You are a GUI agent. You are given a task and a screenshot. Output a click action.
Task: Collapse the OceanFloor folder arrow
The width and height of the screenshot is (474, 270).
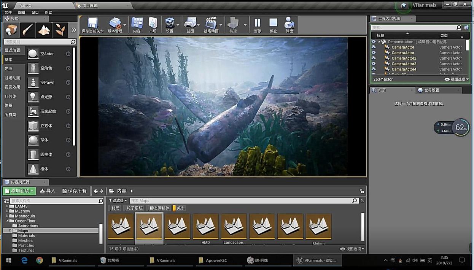(7, 221)
